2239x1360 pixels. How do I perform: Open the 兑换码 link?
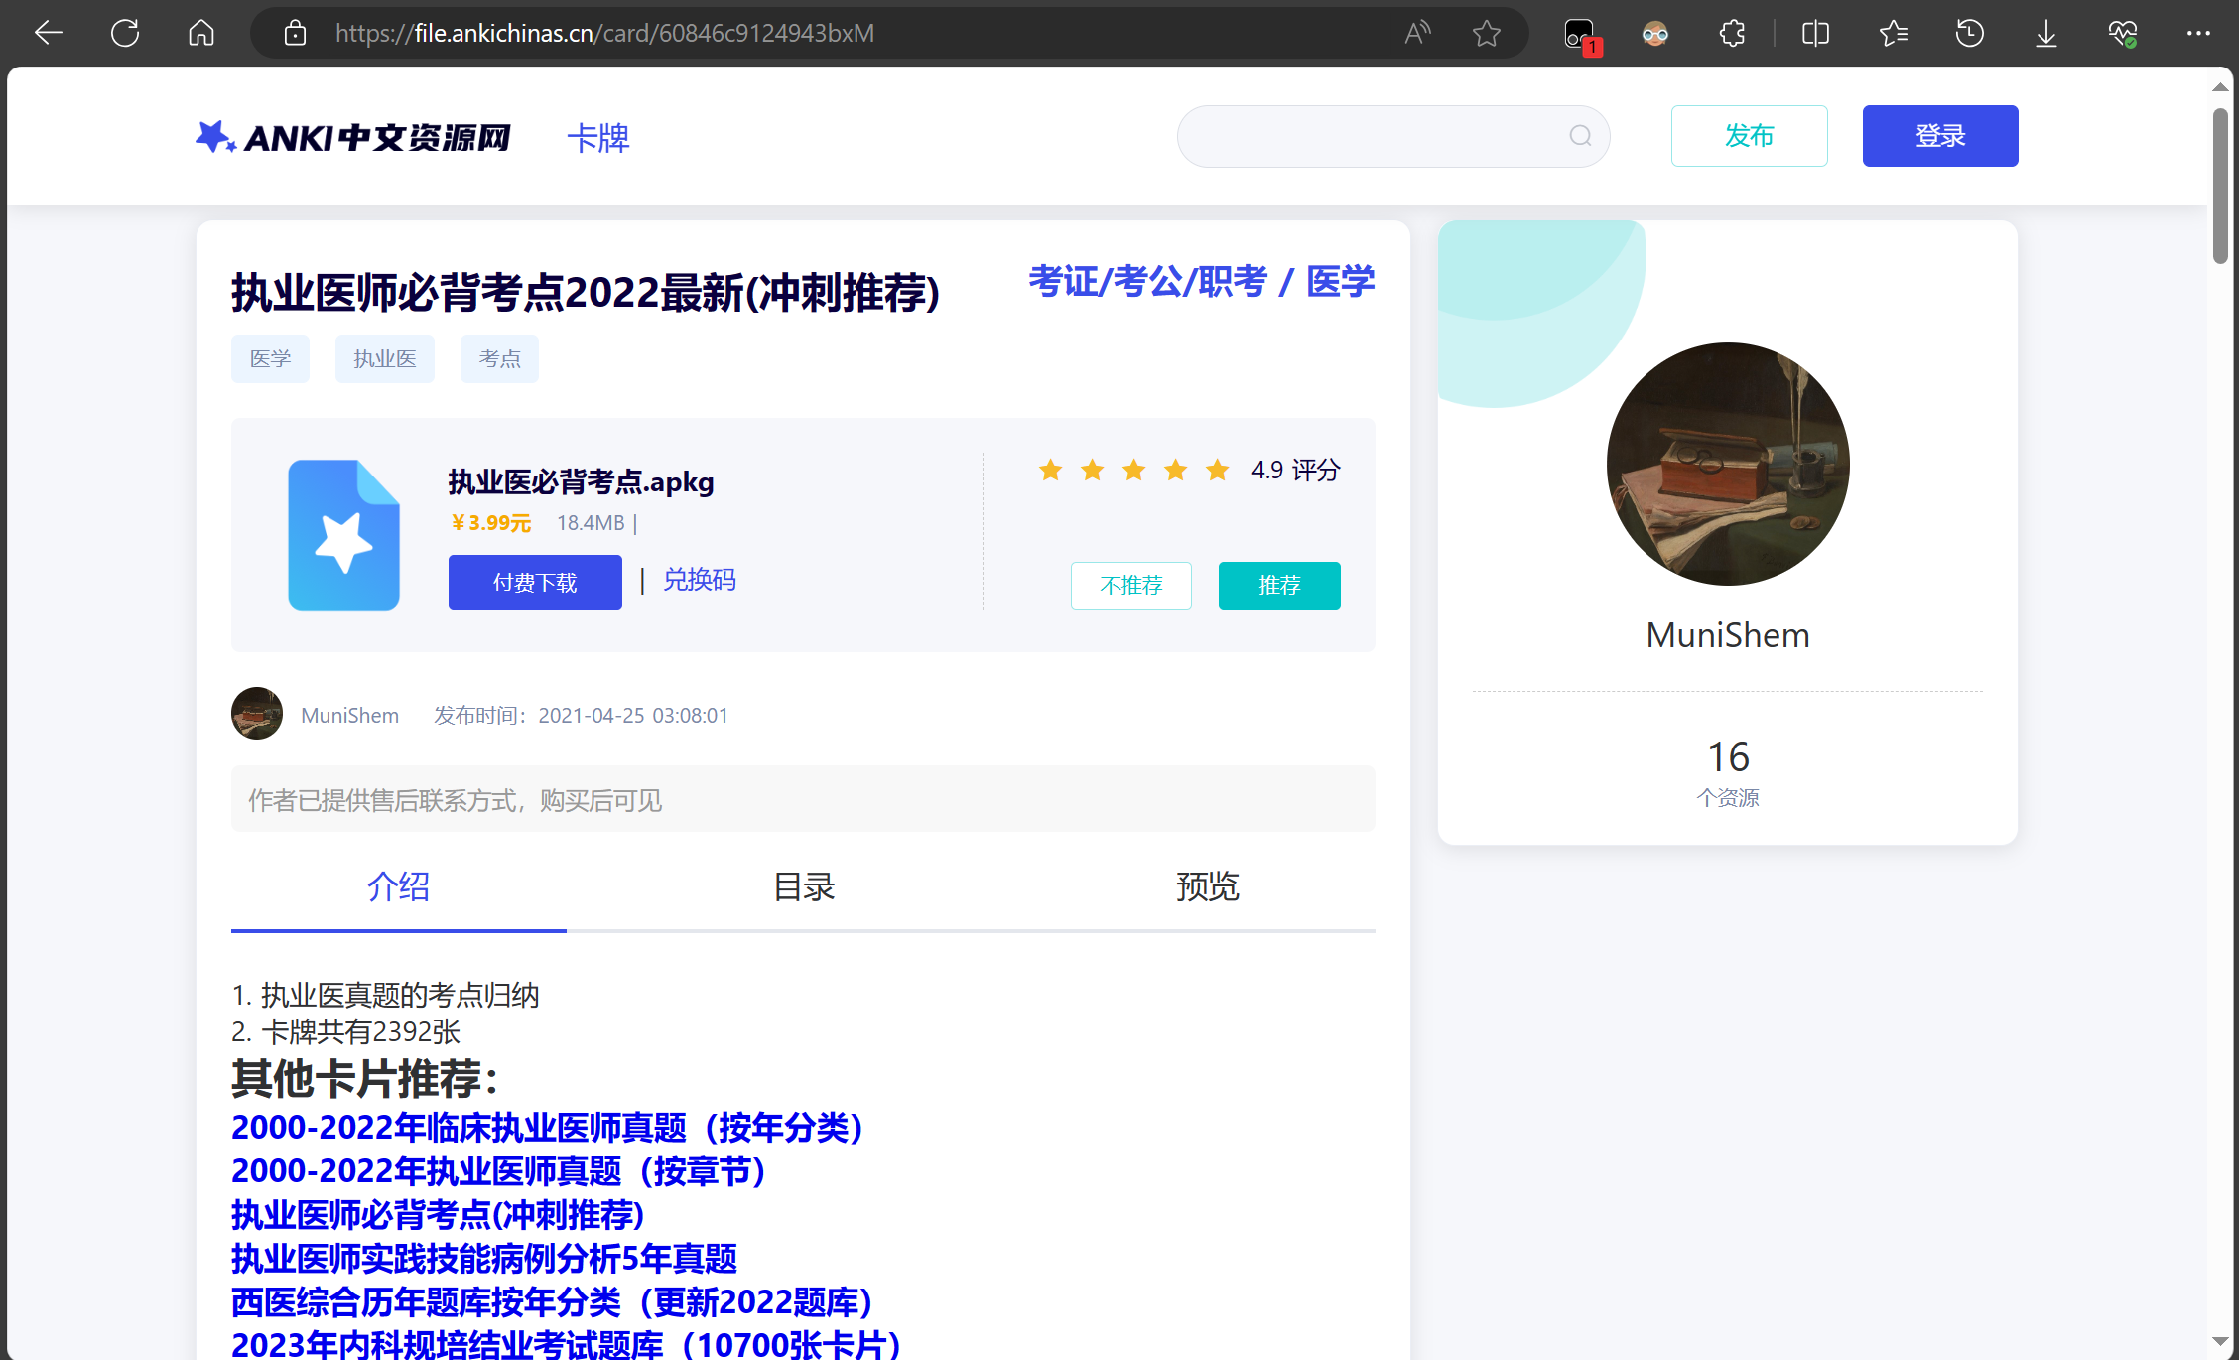tap(700, 580)
